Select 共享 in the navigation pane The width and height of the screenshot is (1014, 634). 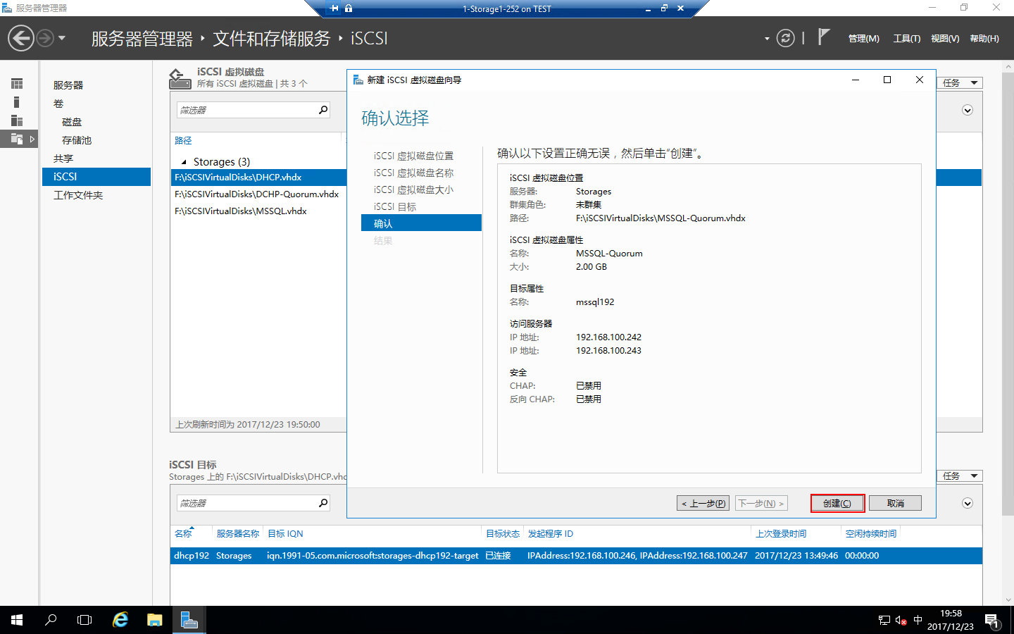point(63,158)
